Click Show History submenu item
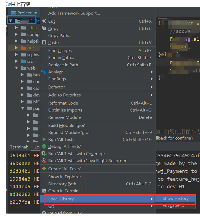Viewport: 200px width, 216px height. (175, 198)
